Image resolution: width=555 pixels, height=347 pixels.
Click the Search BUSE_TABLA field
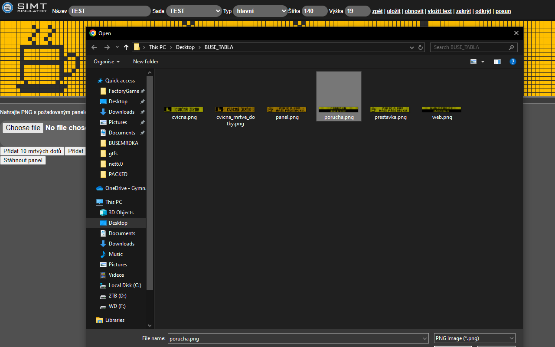470,47
